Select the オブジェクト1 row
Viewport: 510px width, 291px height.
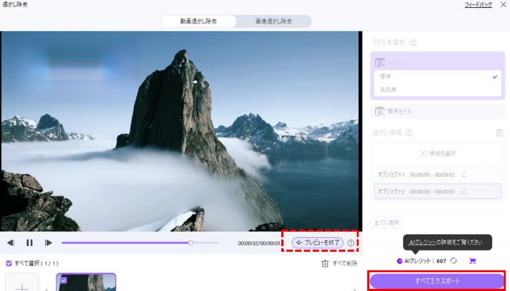[x=438, y=175]
